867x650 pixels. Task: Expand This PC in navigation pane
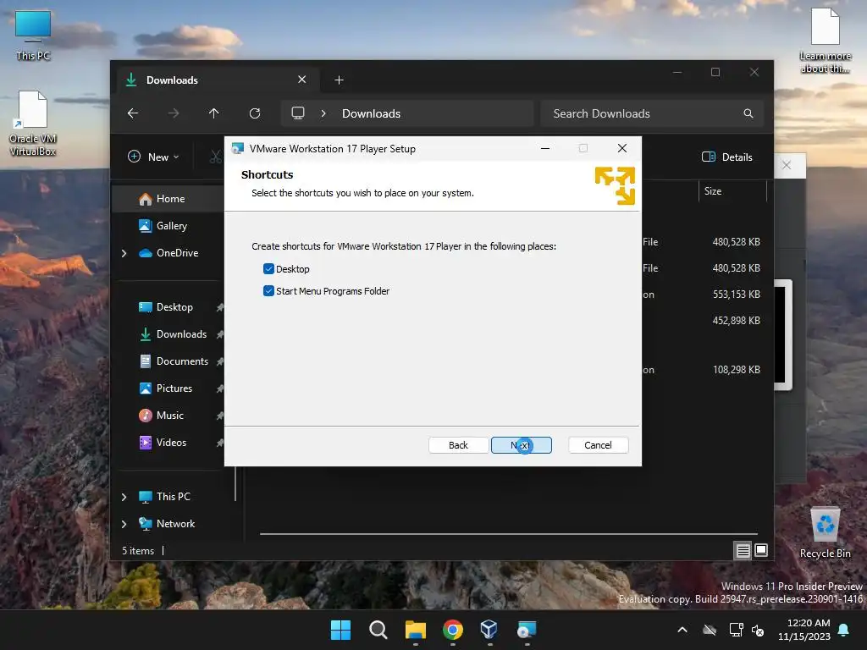[x=124, y=497]
